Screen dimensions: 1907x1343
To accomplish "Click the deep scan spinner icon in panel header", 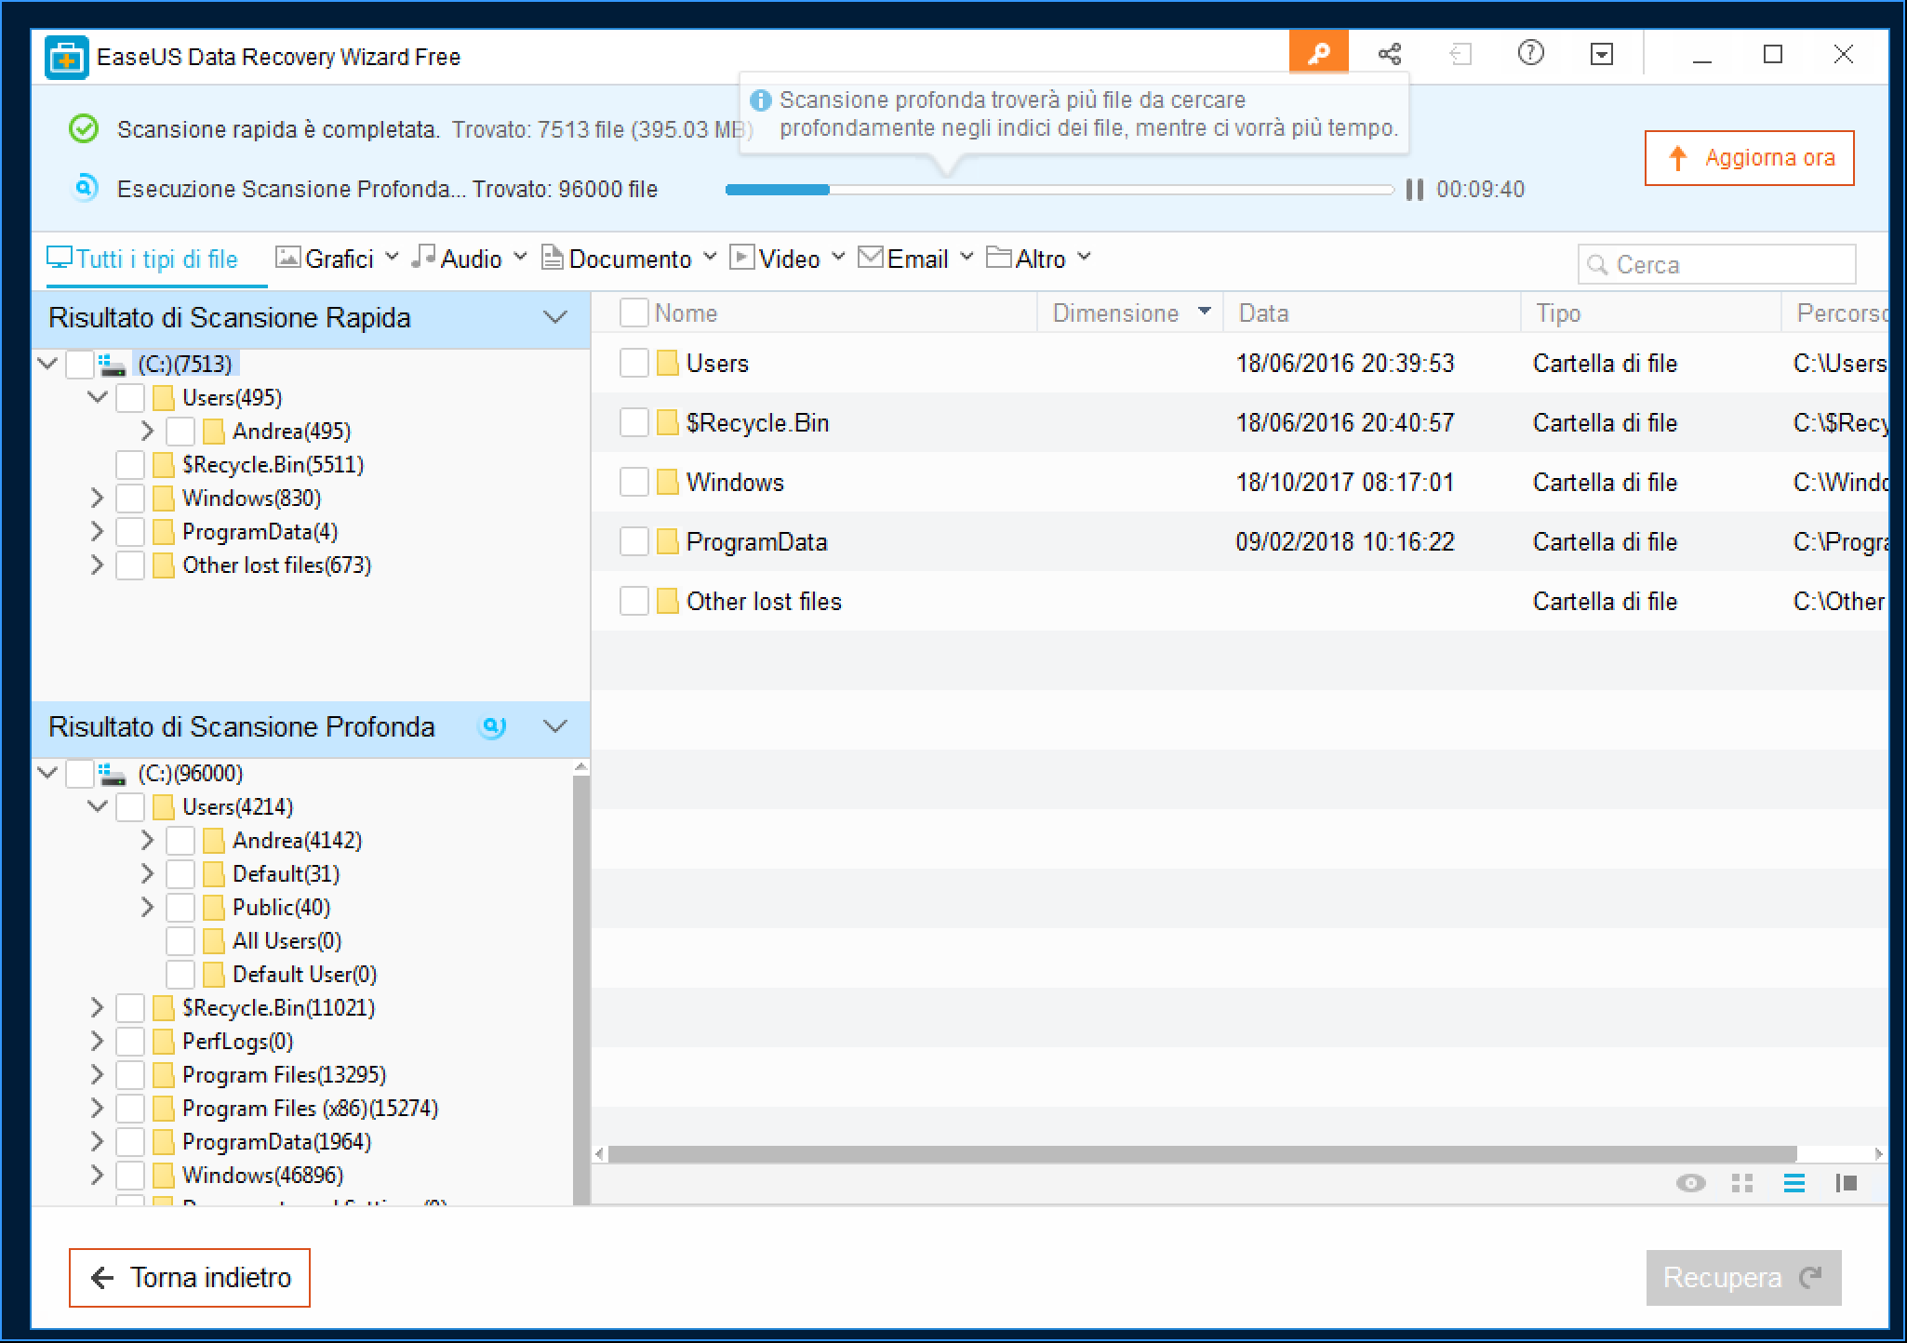I will click(x=492, y=727).
